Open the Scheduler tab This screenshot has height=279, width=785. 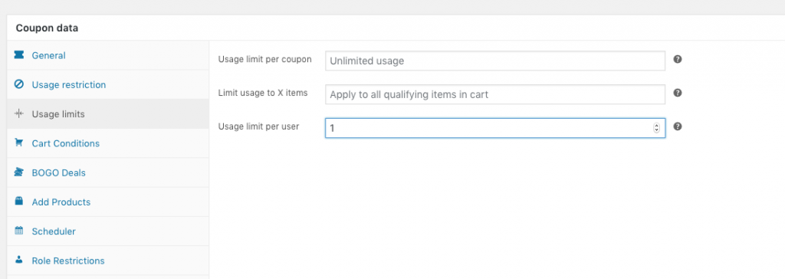[107, 231]
